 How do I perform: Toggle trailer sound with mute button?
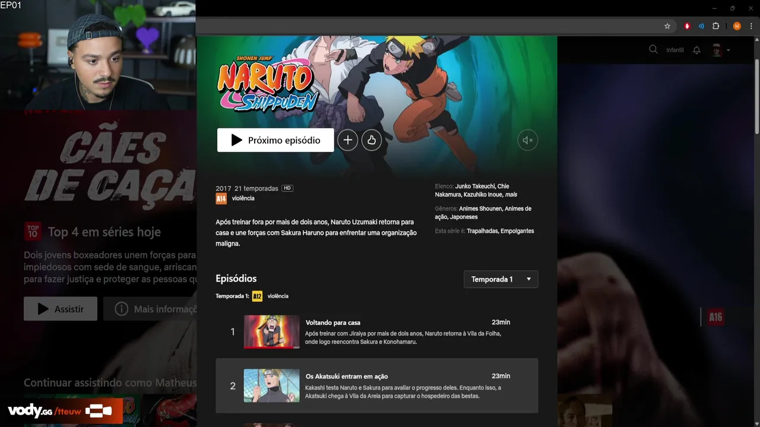pos(528,141)
